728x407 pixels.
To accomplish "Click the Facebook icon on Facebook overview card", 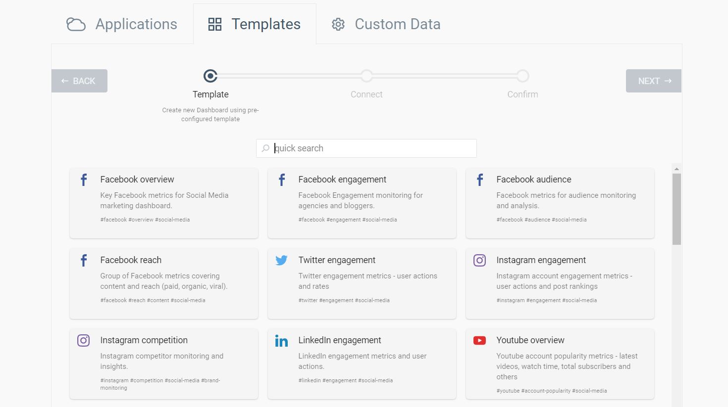I will [84, 180].
